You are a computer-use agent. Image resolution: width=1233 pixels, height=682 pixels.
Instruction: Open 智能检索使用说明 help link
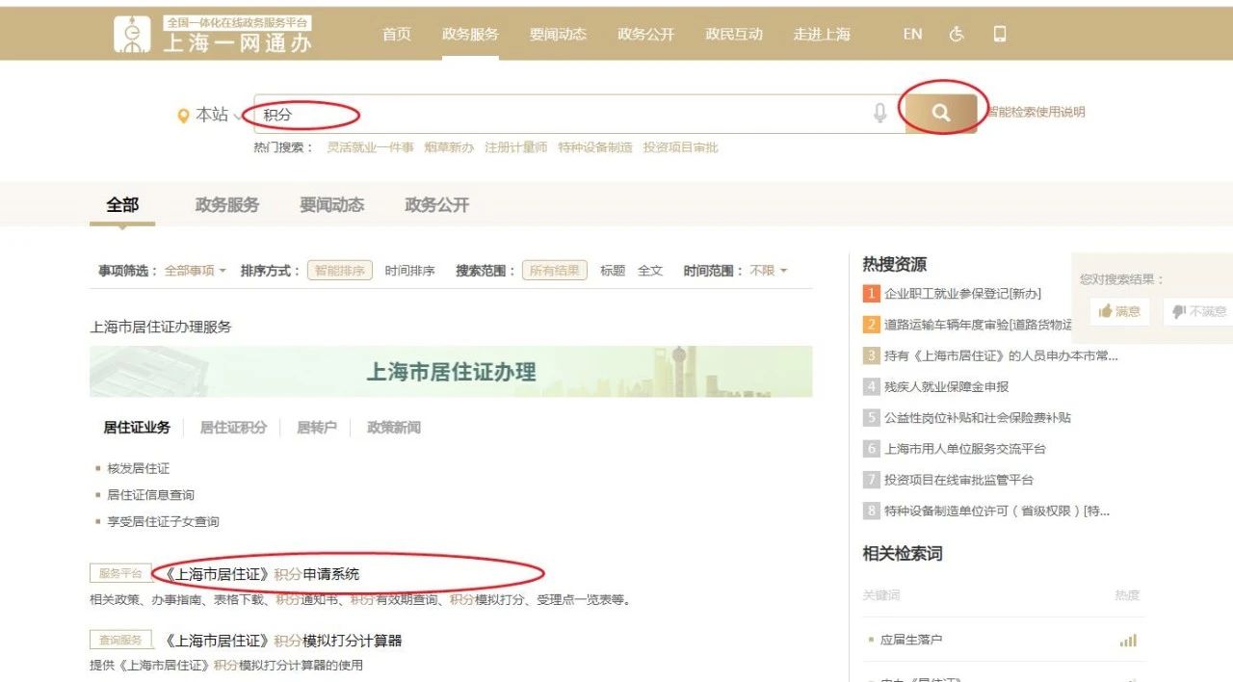(x=1036, y=112)
